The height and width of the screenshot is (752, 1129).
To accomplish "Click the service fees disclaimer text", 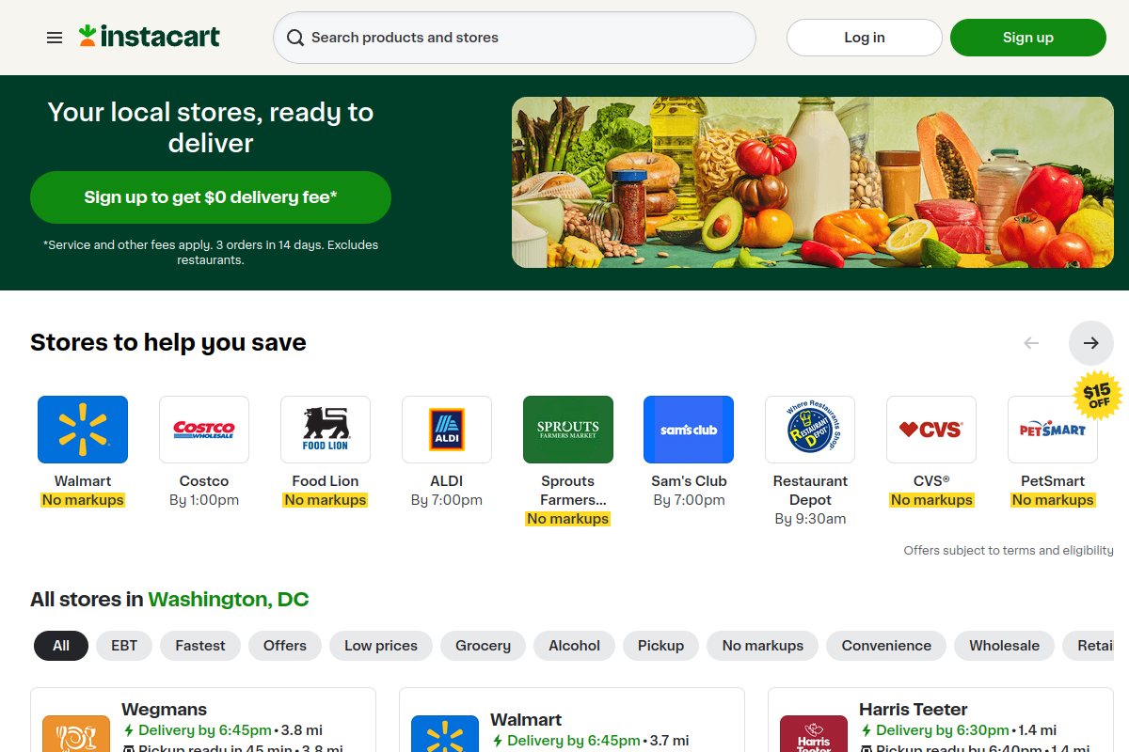I will pyautogui.click(x=211, y=252).
